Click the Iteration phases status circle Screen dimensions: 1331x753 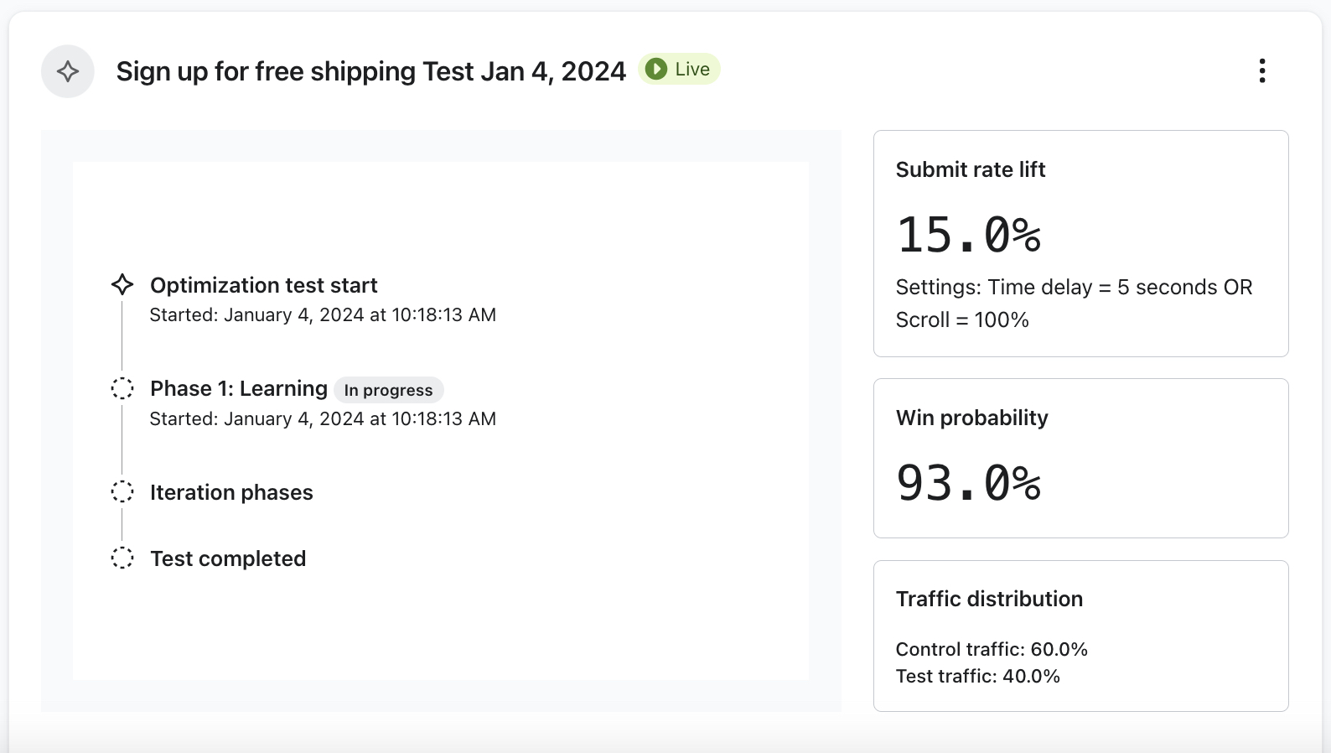[x=122, y=492]
